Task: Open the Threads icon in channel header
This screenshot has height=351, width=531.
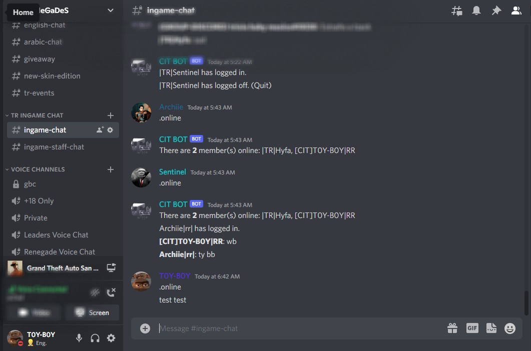Action: point(456,11)
